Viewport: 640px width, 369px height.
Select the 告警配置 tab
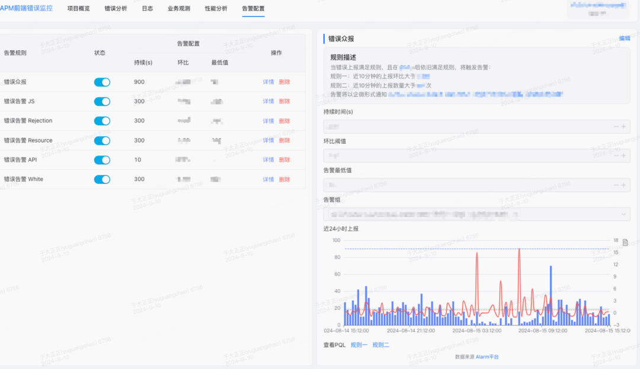(253, 8)
